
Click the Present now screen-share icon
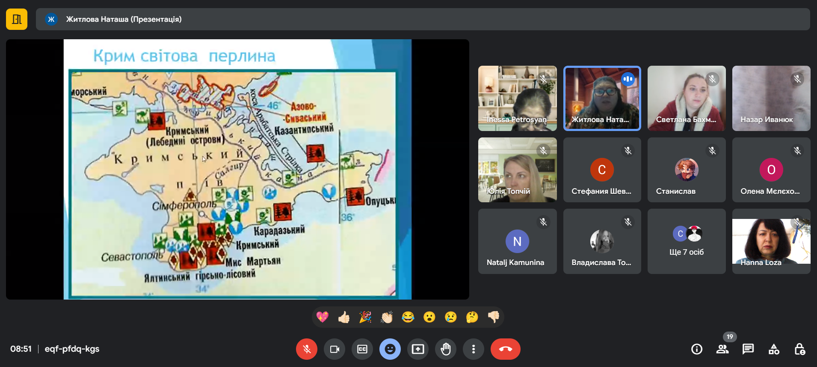pyautogui.click(x=418, y=349)
